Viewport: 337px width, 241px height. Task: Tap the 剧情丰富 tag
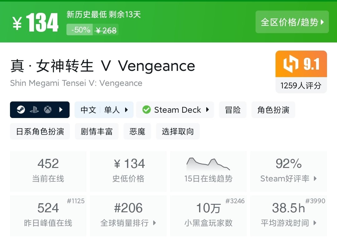coord(96,131)
